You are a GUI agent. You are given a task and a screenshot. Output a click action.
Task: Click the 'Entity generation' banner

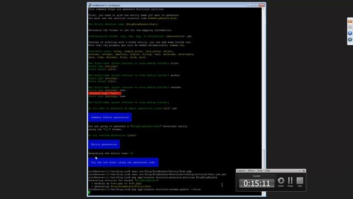point(104,144)
